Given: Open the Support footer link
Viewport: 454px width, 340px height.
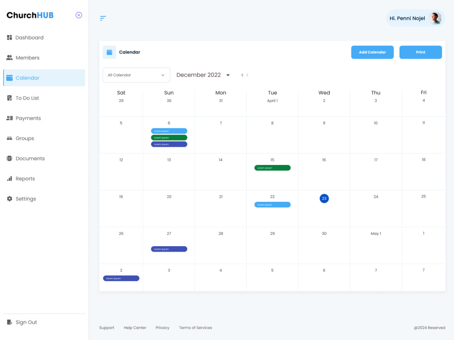Looking at the screenshot, I should click(x=107, y=328).
